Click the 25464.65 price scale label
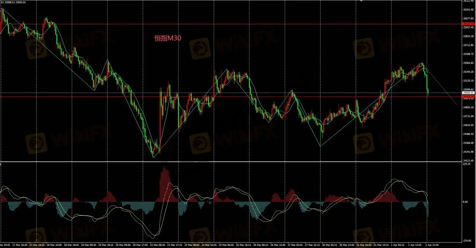Screen dimensions: 476x248 tap(468, 63)
